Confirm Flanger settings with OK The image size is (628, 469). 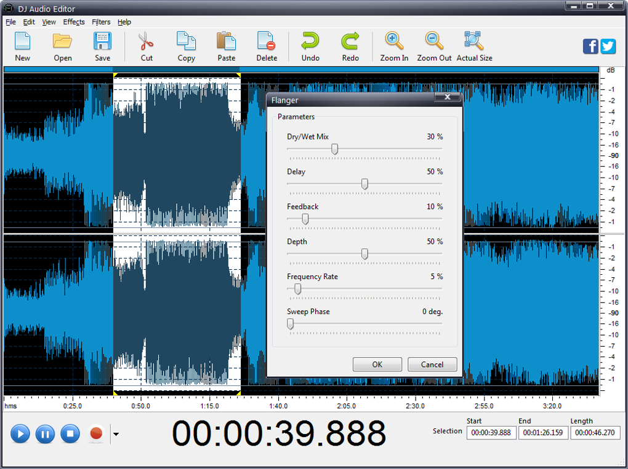[x=377, y=365]
